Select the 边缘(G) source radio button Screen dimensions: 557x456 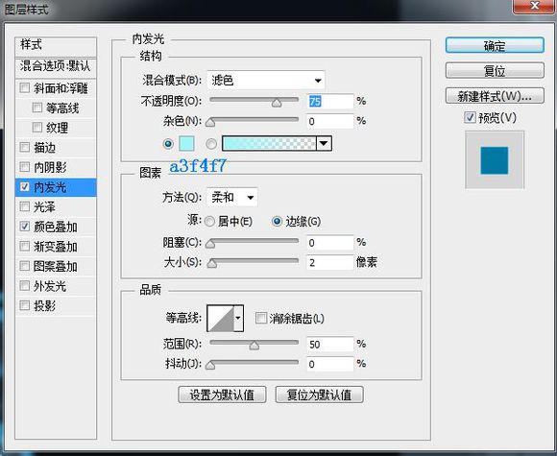(x=277, y=221)
